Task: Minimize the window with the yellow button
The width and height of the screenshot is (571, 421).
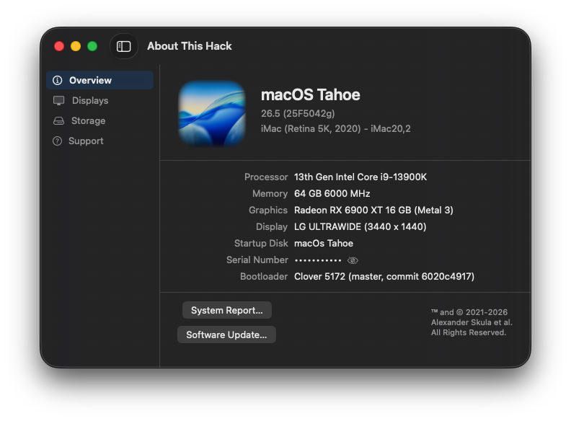Action: click(x=76, y=46)
